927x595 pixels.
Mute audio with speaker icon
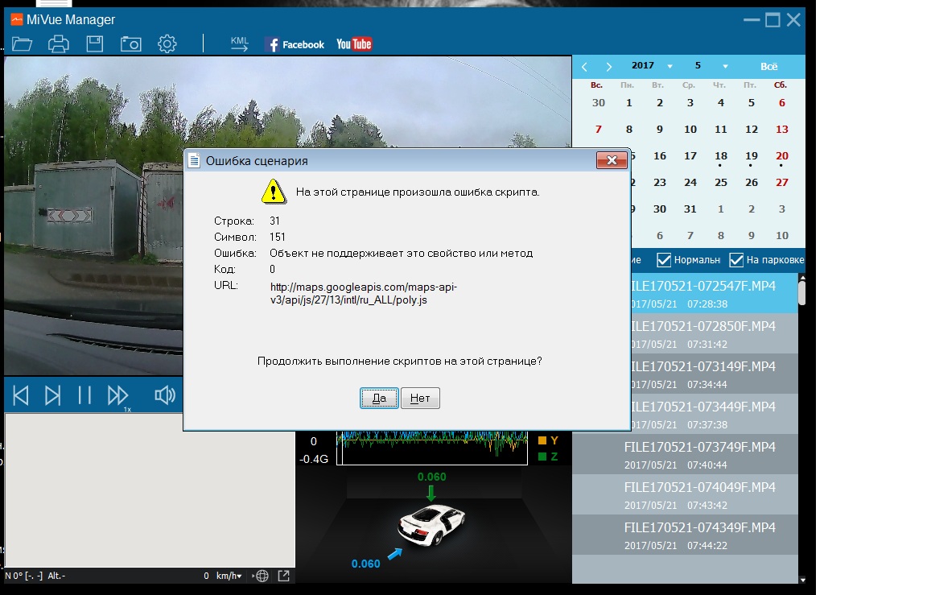165,395
